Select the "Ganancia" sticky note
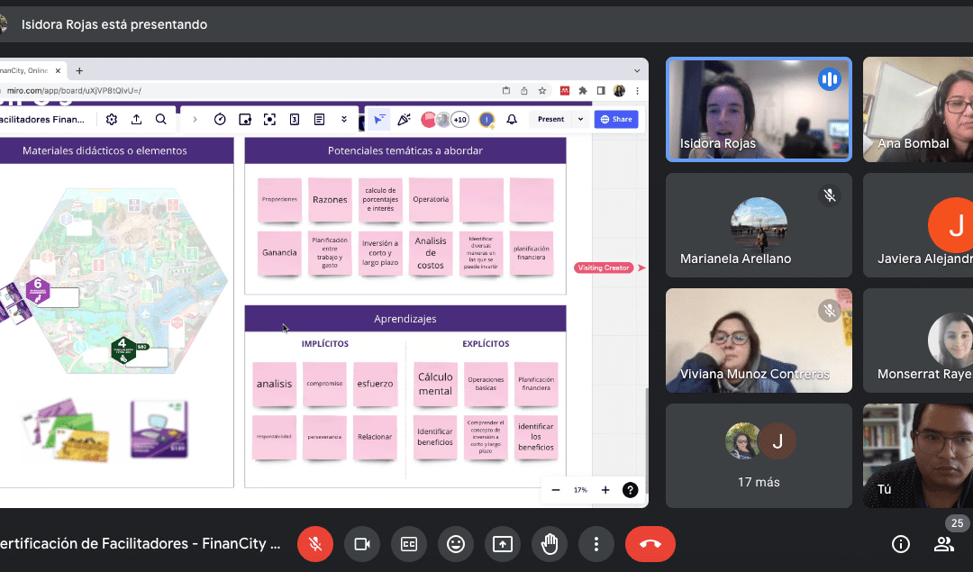This screenshot has width=973, height=572. 279,252
